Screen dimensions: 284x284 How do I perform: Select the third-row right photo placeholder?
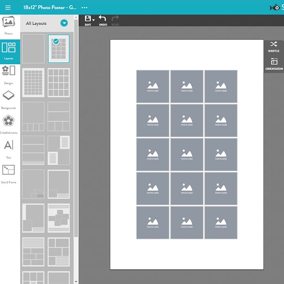(221, 155)
